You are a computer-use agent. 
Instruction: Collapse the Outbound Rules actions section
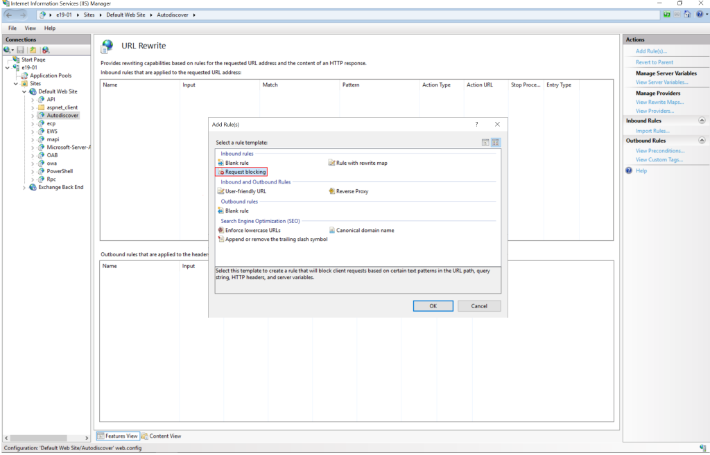click(702, 141)
